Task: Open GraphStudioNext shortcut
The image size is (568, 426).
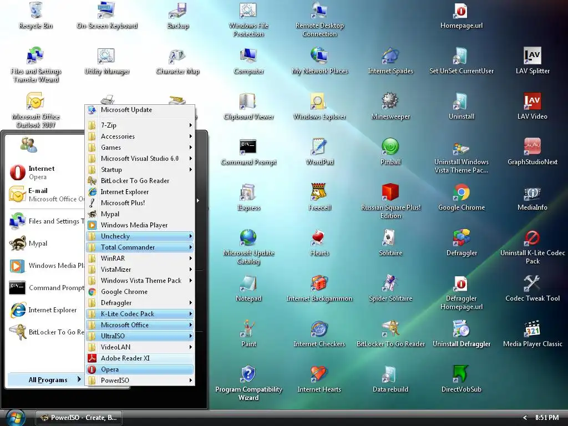Action: (x=532, y=152)
